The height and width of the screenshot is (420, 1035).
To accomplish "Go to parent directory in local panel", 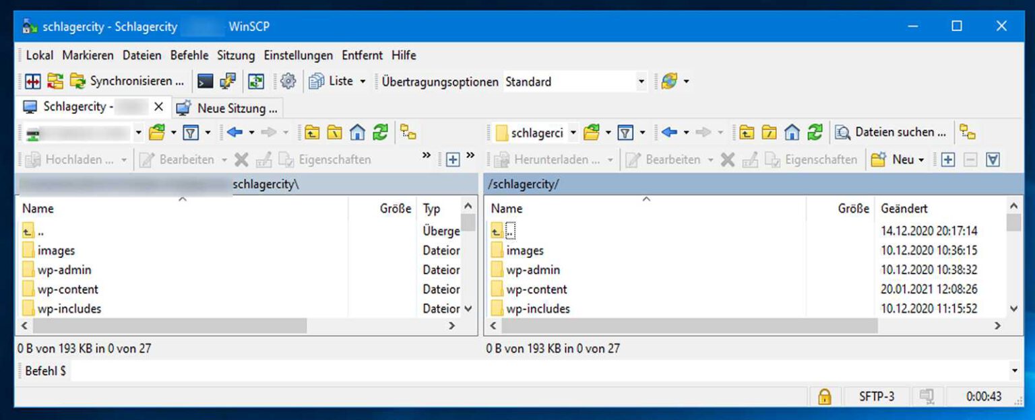I will [312, 133].
